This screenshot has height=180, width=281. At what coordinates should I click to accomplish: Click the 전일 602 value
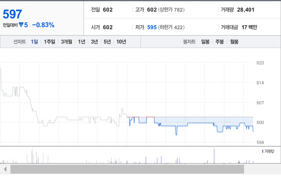coord(108,10)
